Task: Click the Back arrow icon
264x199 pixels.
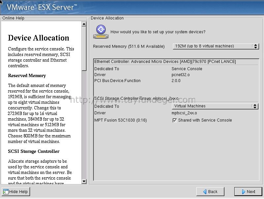Action: (205, 192)
